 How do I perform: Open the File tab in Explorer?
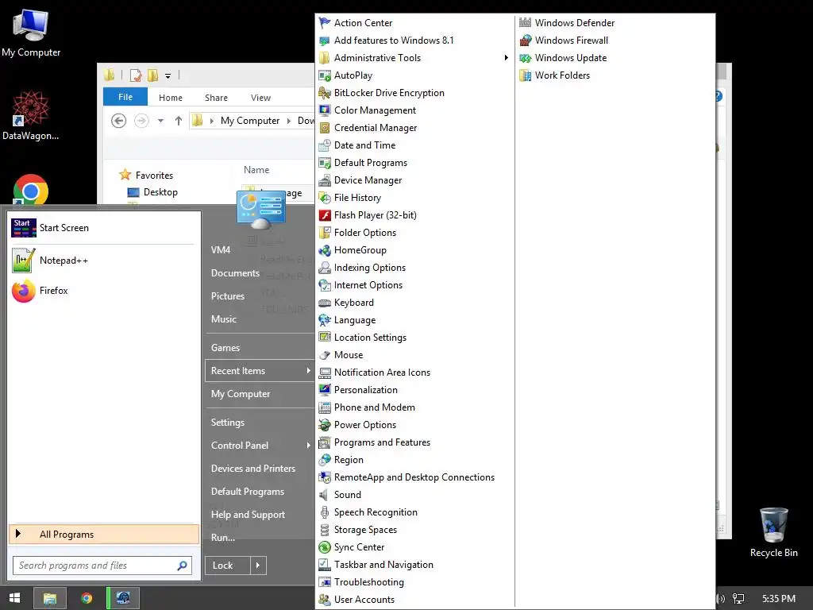click(x=125, y=97)
